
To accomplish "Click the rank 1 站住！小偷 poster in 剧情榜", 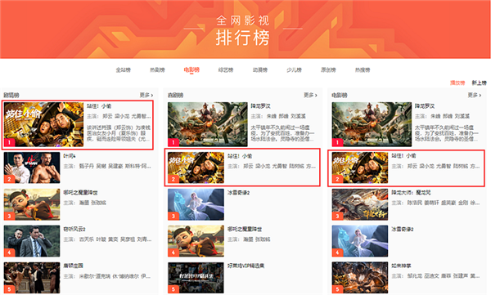I will pyautogui.click(x=44, y=124).
